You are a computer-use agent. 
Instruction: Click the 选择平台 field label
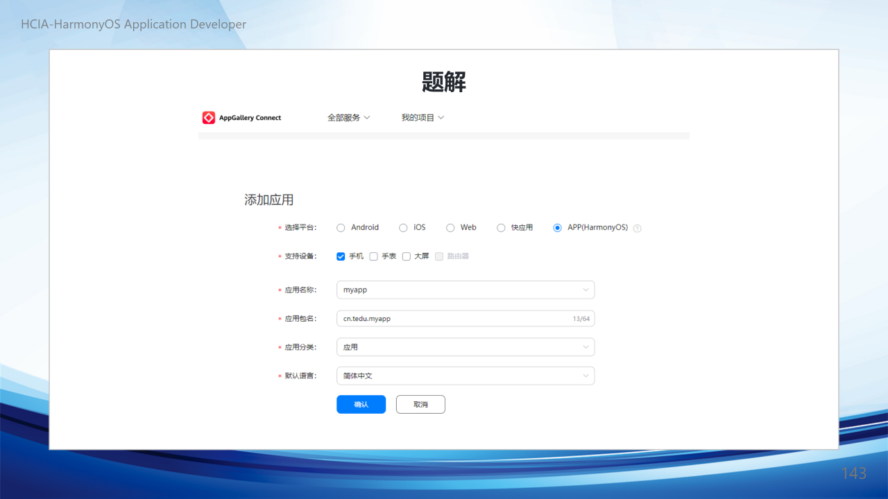(x=300, y=228)
